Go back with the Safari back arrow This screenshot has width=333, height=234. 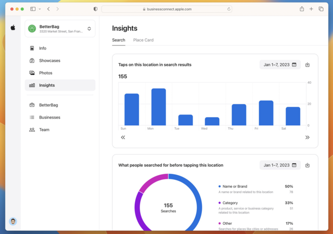point(49,9)
